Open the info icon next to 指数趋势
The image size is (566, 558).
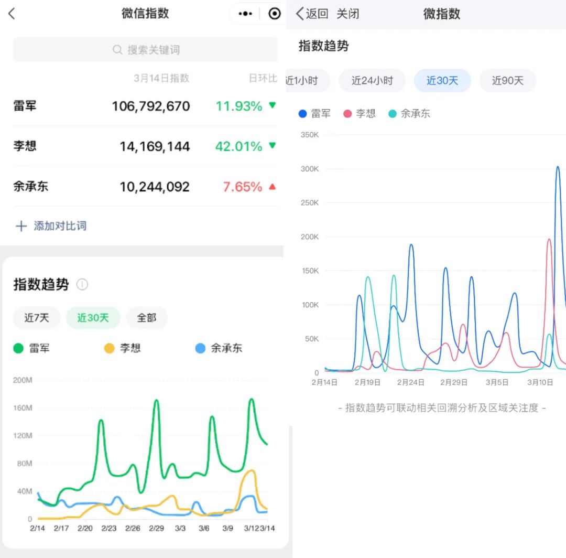(82, 285)
